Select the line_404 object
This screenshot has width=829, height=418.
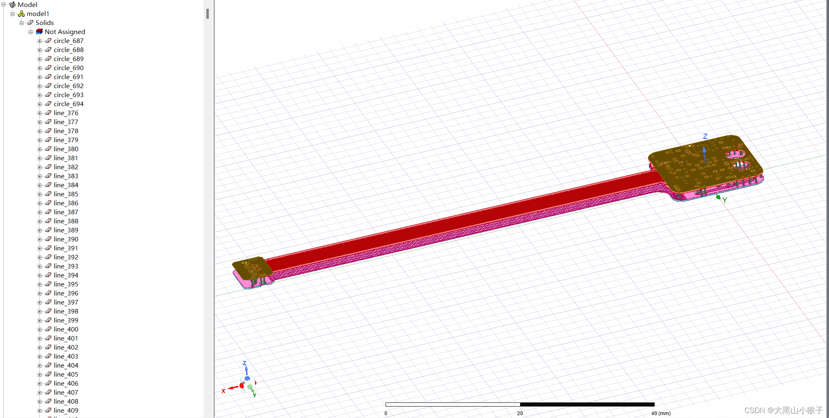[66, 365]
